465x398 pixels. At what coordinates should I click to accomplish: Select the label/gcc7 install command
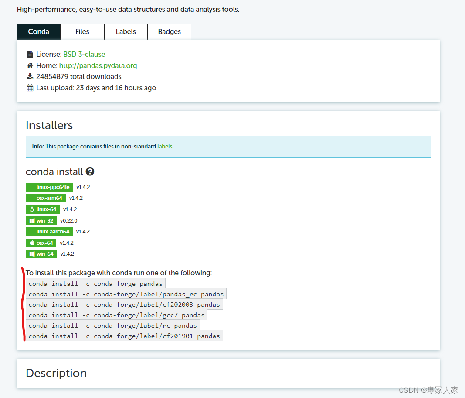(116, 315)
